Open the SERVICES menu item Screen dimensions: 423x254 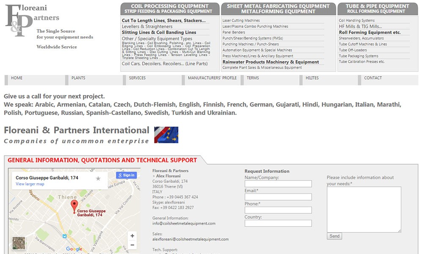click(137, 78)
